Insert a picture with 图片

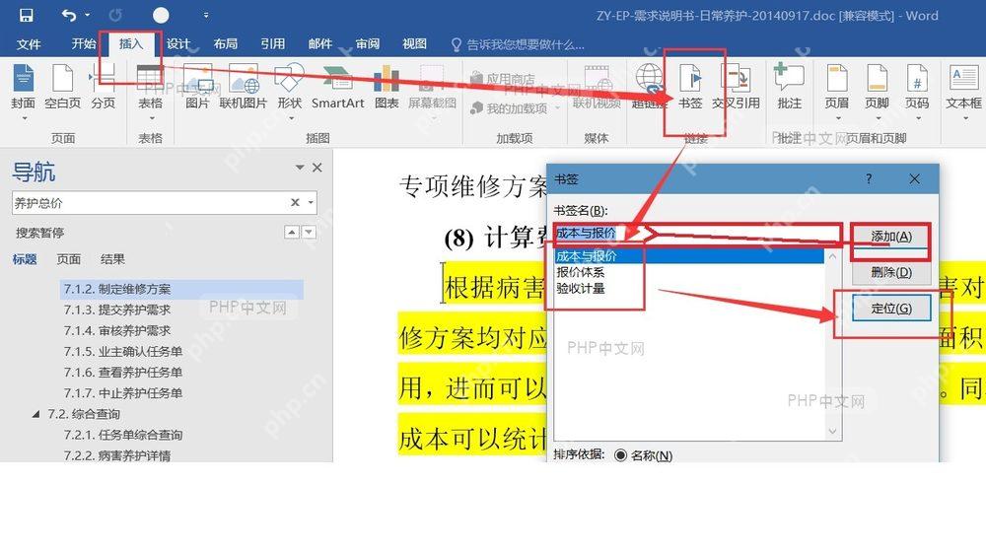pos(197,88)
